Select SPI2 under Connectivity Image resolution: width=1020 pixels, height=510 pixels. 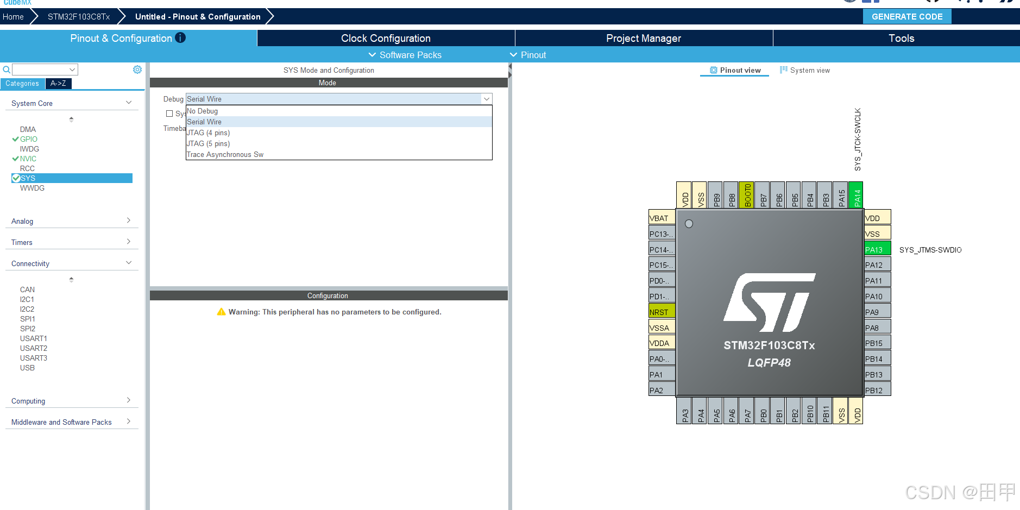tap(28, 329)
